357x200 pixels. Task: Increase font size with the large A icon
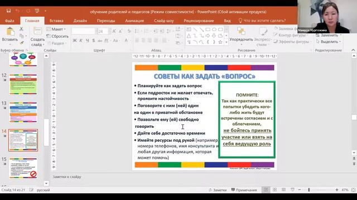coord(114,31)
